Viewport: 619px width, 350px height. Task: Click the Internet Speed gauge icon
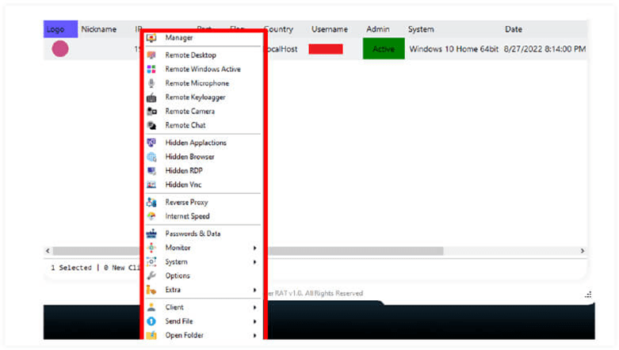click(151, 216)
